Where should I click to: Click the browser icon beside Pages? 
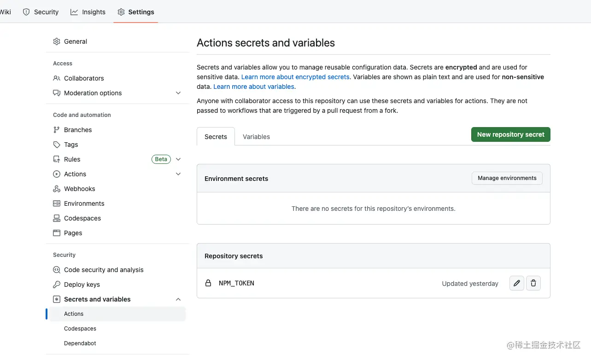tap(57, 233)
